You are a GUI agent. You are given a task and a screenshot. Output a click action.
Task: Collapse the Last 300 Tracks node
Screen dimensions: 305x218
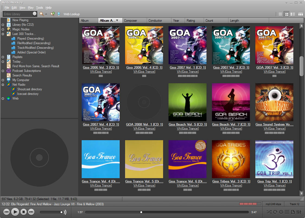[x=3, y=34]
